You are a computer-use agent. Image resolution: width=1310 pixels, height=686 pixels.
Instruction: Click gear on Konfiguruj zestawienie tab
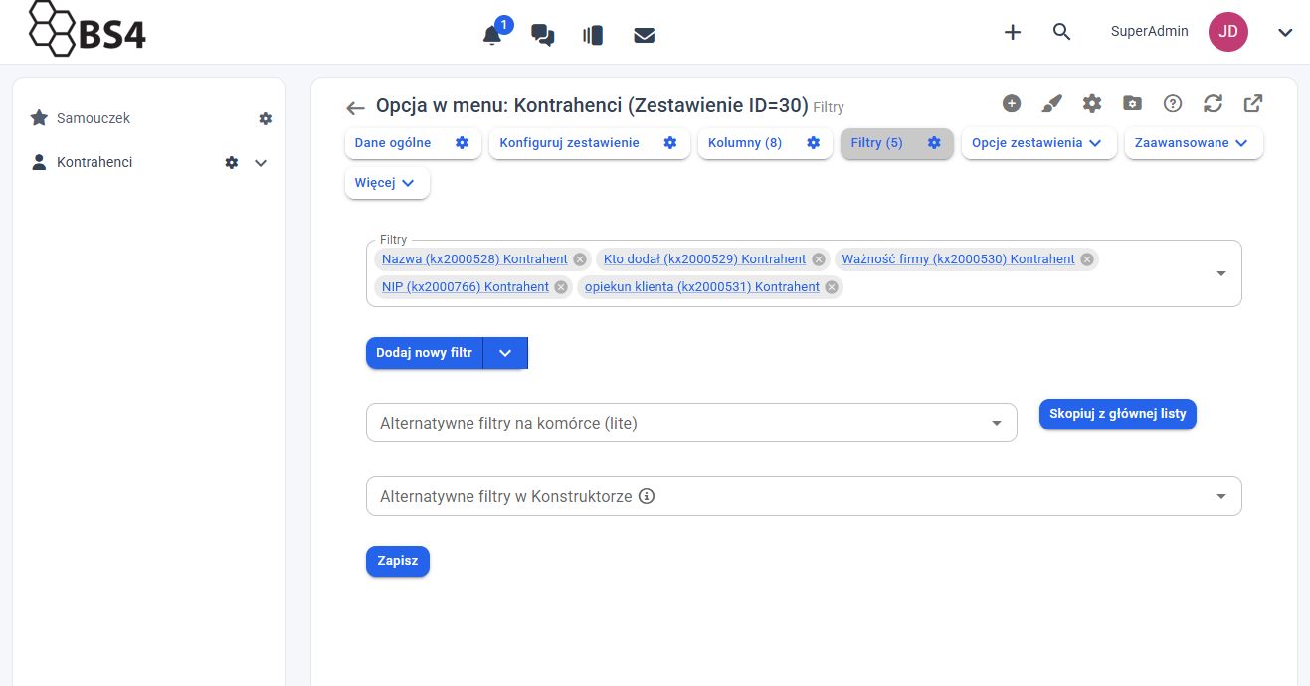click(670, 143)
